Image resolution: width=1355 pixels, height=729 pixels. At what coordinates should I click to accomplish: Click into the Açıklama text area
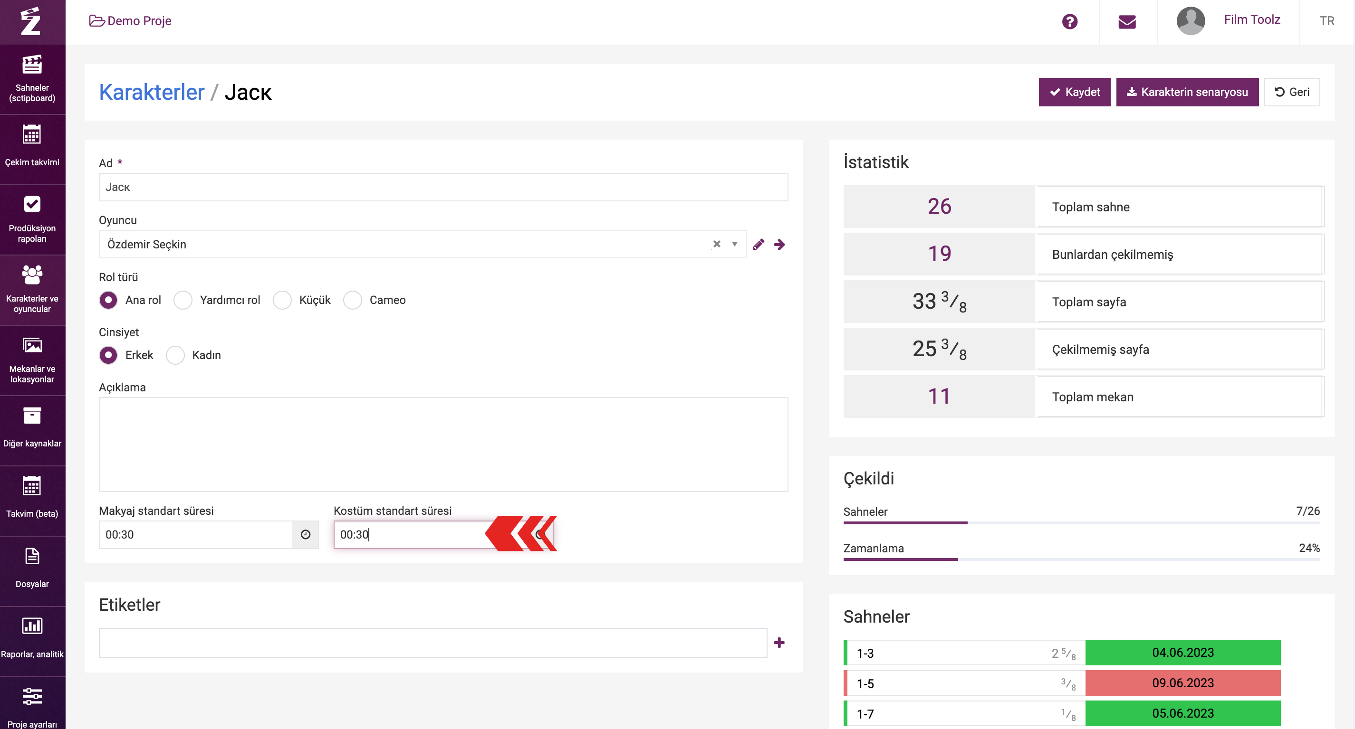point(443,444)
